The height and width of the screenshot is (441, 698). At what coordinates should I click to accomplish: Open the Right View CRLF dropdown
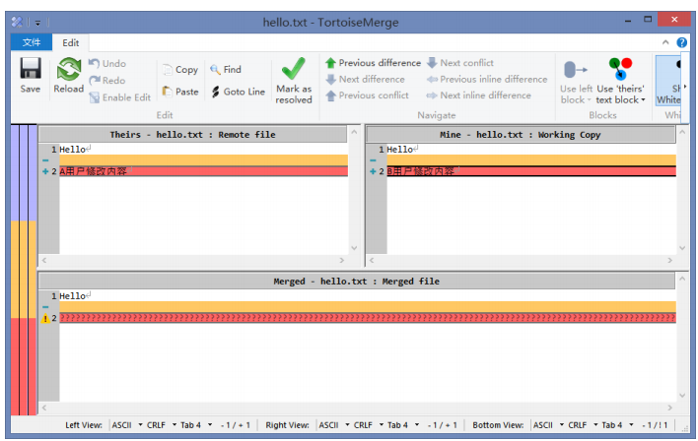[368, 425]
